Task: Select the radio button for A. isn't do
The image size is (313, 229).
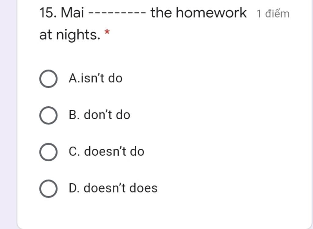Action: [x=48, y=79]
